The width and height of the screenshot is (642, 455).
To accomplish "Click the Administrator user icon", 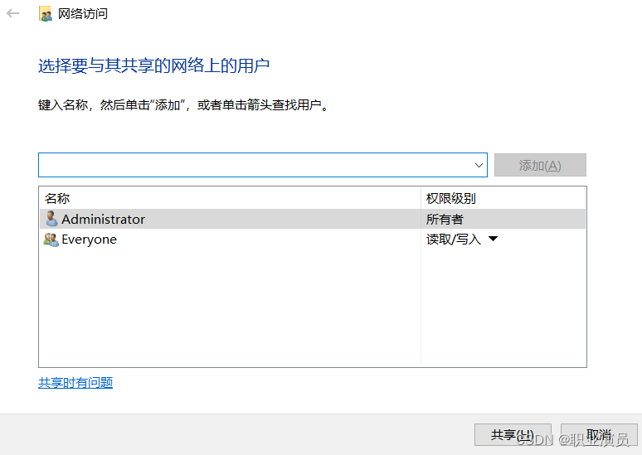I will click(x=51, y=219).
